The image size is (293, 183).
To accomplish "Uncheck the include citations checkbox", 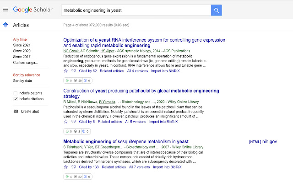I will pyautogui.click(x=16, y=99).
